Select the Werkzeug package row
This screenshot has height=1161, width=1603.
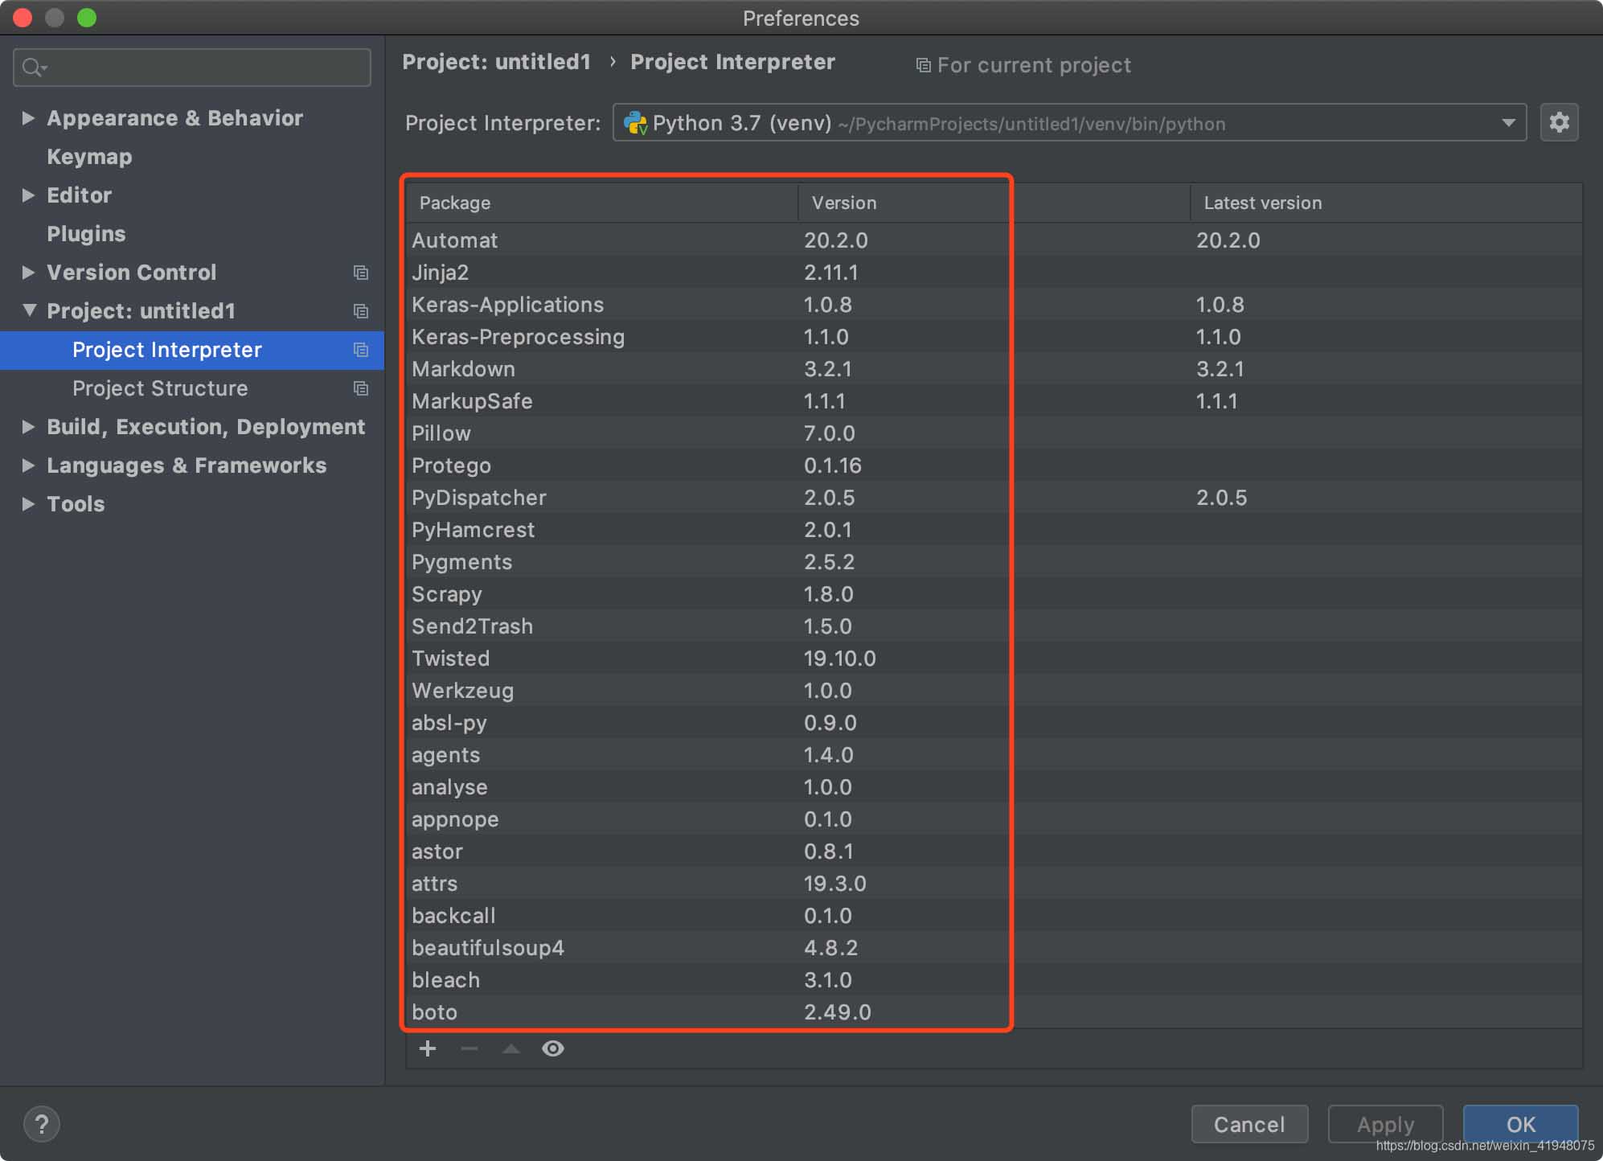[x=994, y=691]
